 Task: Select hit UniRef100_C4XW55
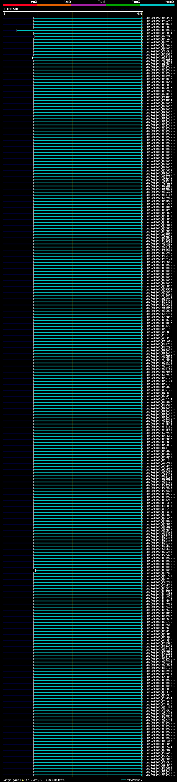pyautogui.click(x=159, y=317)
